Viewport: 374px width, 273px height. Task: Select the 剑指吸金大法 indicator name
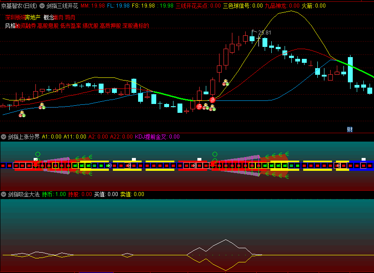tap(23, 194)
